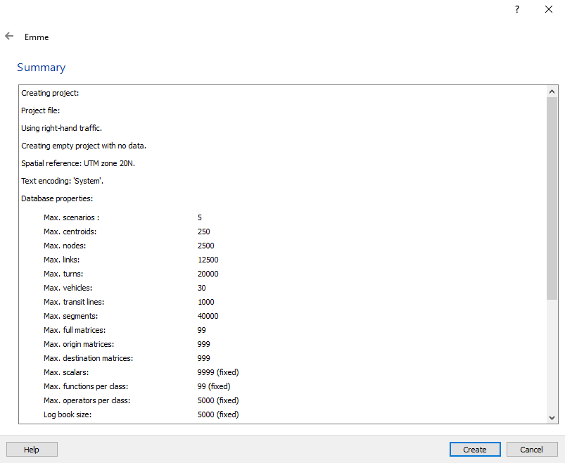Go back using the left arrow icon
The image size is (565, 463).
coord(9,37)
